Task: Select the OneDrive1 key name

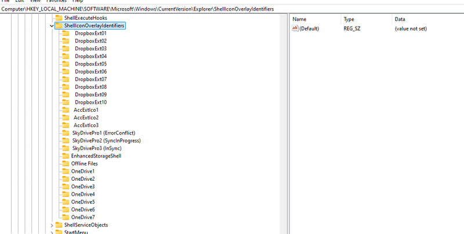Action: 83,171
